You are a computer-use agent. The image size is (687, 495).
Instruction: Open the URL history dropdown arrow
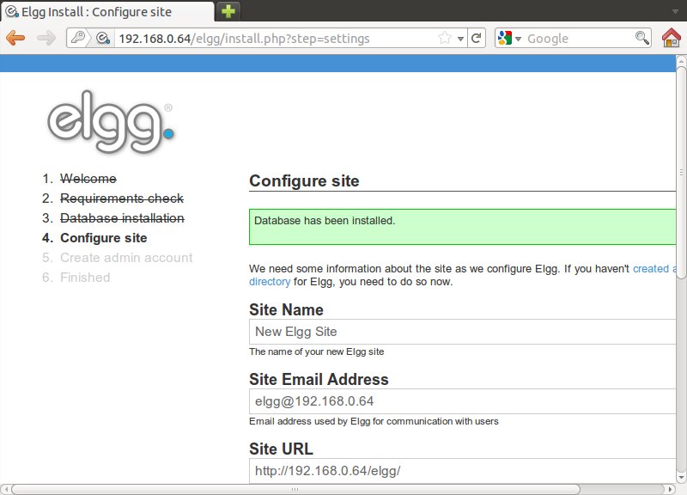[x=460, y=39]
